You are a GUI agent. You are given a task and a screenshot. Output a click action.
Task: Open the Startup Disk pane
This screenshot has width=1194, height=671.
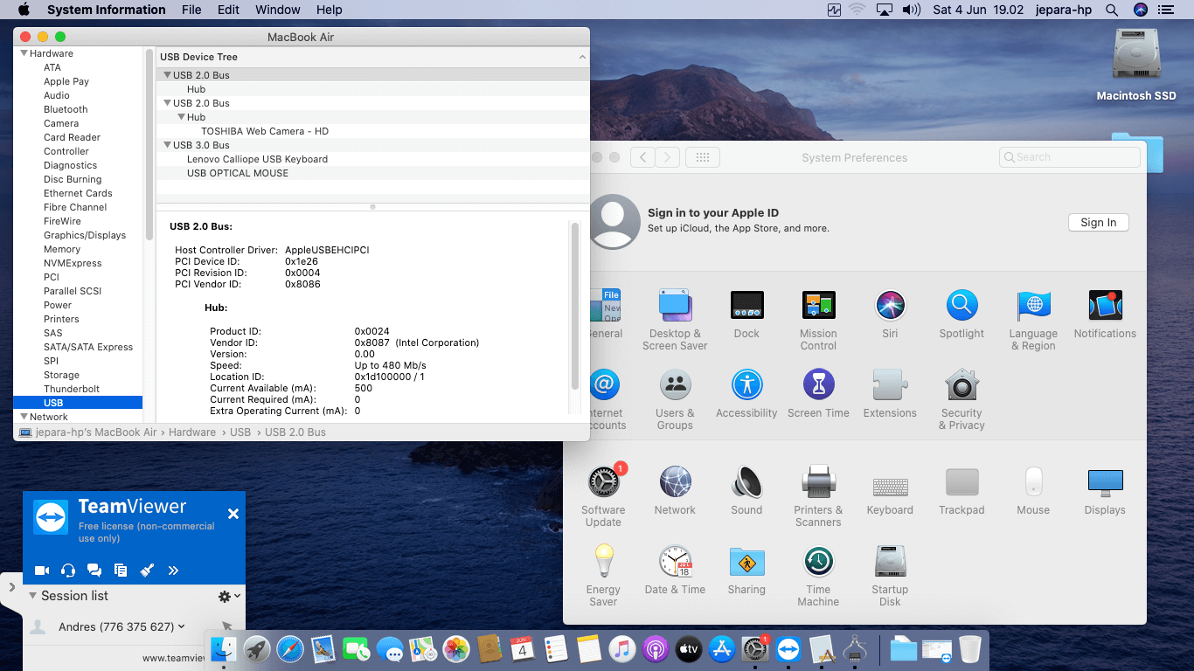click(890, 562)
